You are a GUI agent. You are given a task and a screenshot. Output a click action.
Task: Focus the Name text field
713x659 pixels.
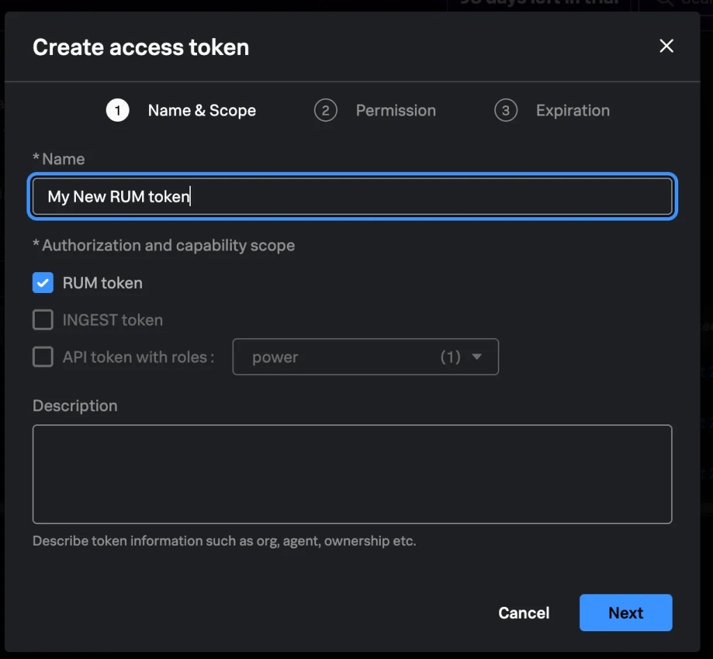pos(352,197)
